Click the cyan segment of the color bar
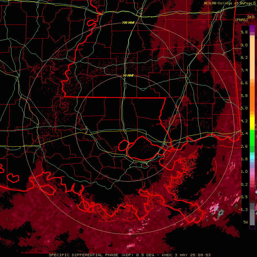 pyautogui.click(x=252, y=157)
